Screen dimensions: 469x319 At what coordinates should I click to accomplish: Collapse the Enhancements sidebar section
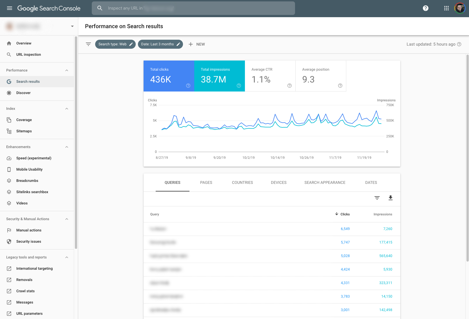click(x=67, y=147)
